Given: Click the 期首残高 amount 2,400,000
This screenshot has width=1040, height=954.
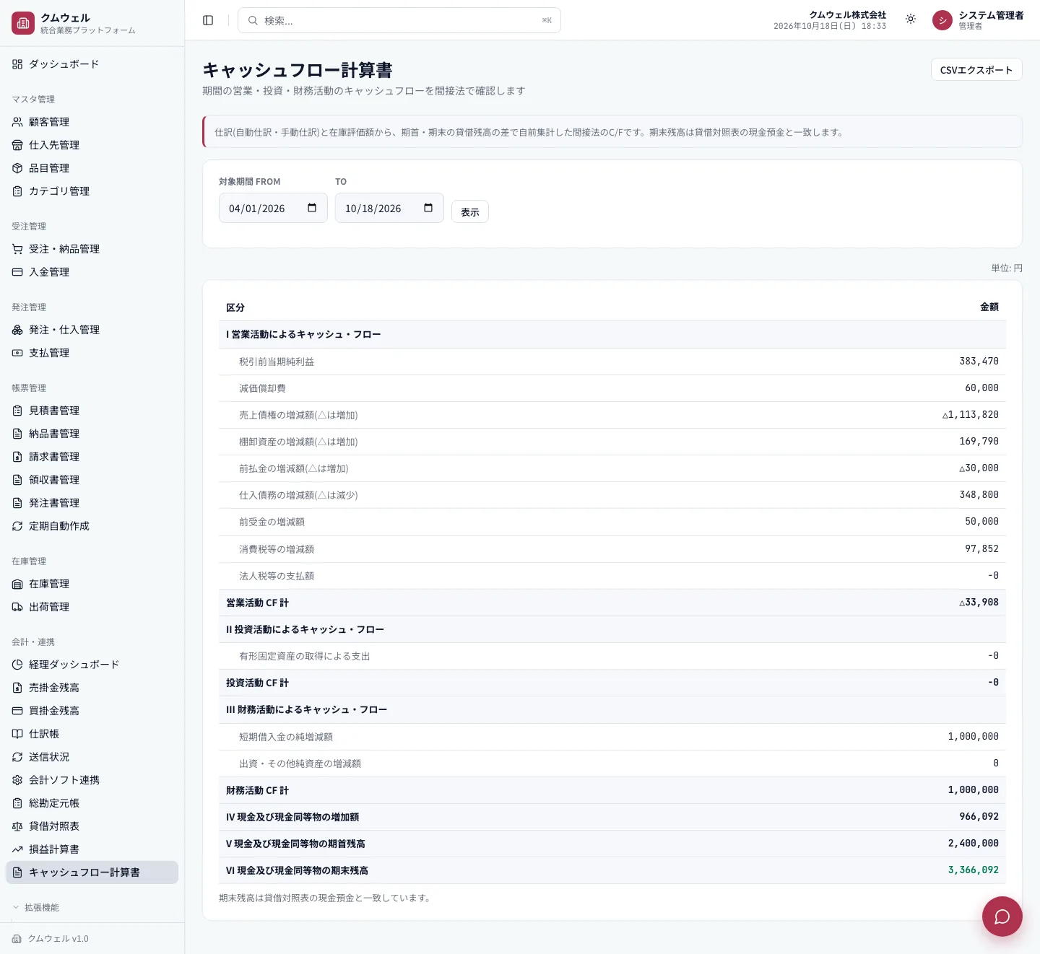Looking at the screenshot, I should click(x=974, y=843).
